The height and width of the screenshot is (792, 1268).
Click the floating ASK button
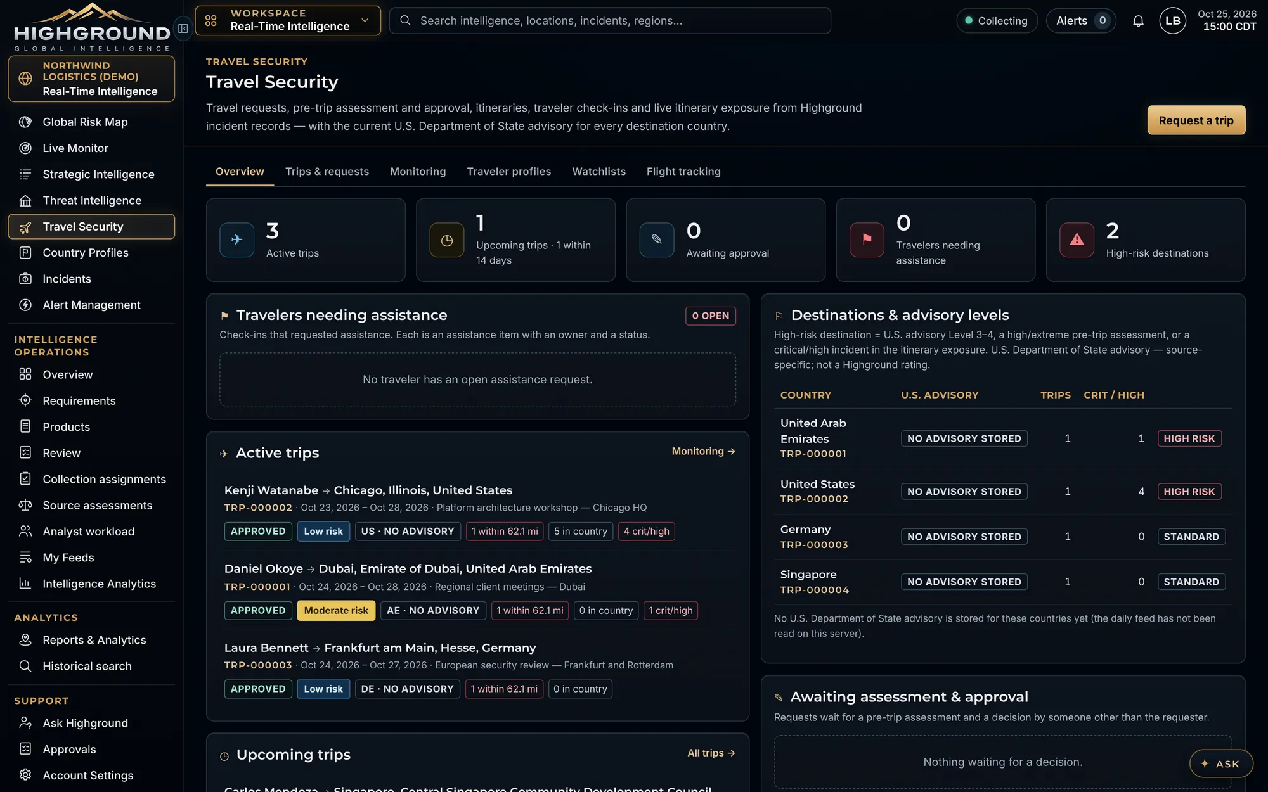[x=1220, y=763]
